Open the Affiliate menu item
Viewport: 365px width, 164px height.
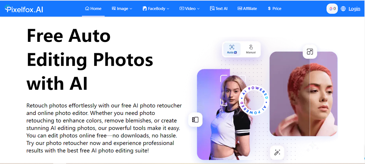(247, 8)
